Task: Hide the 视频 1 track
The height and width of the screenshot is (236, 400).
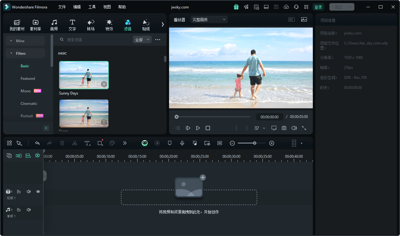Action: [38, 191]
